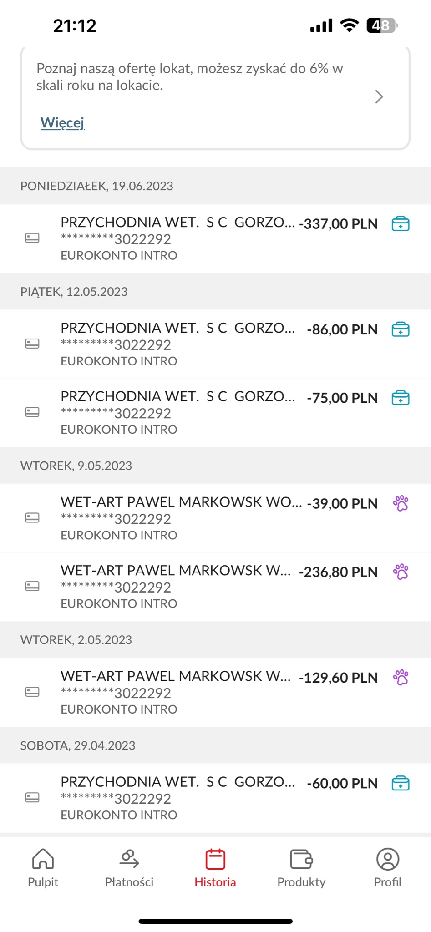
Task: Tap the lokat offer text about 6% interest
Action: [189, 76]
